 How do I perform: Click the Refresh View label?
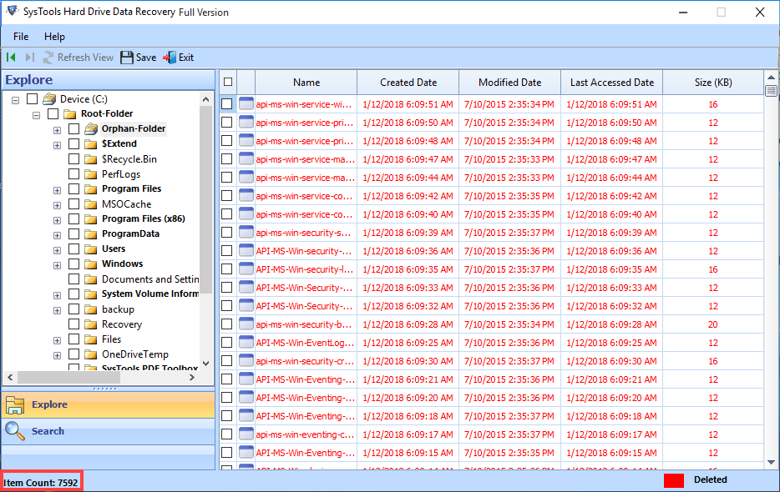tap(85, 58)
